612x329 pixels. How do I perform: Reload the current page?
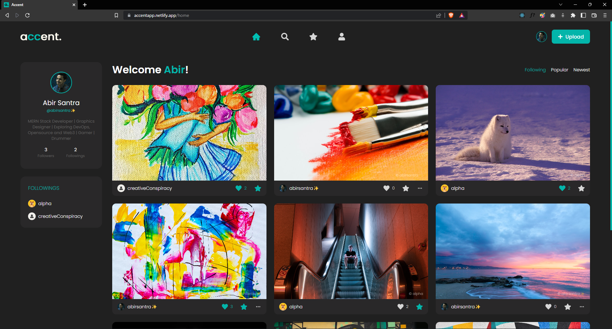27,15
